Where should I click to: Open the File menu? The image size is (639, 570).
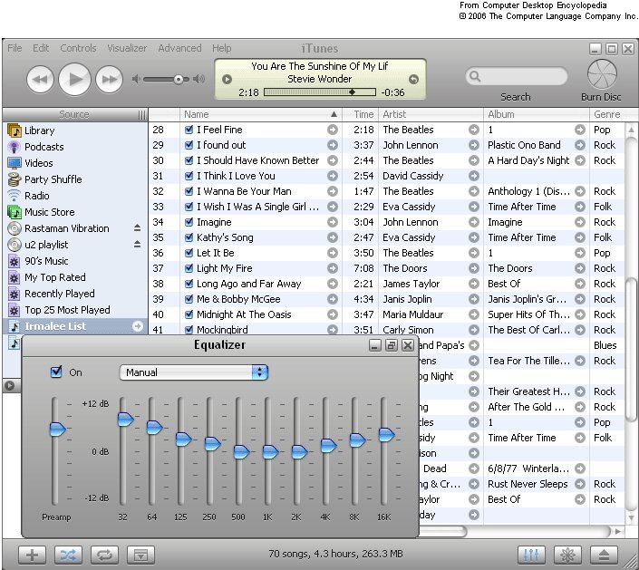[x=15, y=48]
